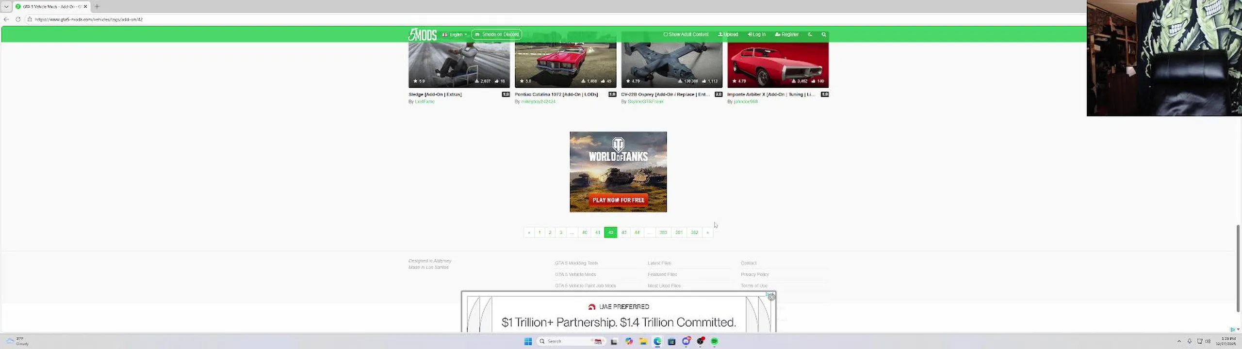This screenshot has height=349, width=1242.
Task: Open the English language dropdown
Action: (x=455, y=34)
